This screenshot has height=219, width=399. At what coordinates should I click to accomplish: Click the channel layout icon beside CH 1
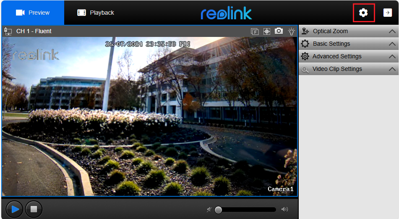coord(8,31)
